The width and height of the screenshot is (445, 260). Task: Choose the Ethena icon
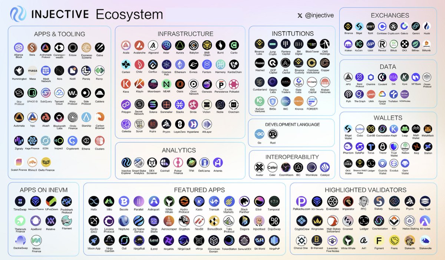[x=86, y=141]
